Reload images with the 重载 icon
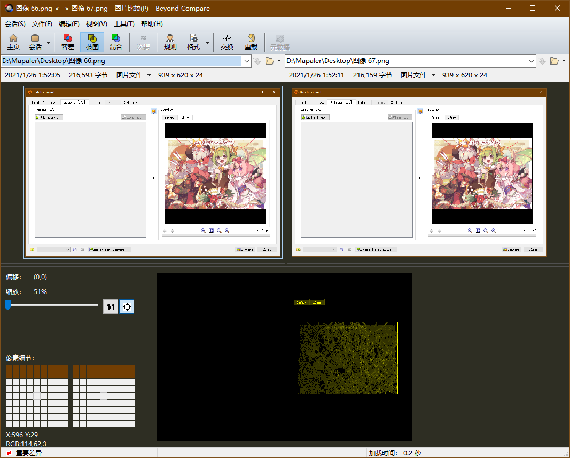Image resolution: width=570 pixels, height=458 pixels. [x=251, y=42]
